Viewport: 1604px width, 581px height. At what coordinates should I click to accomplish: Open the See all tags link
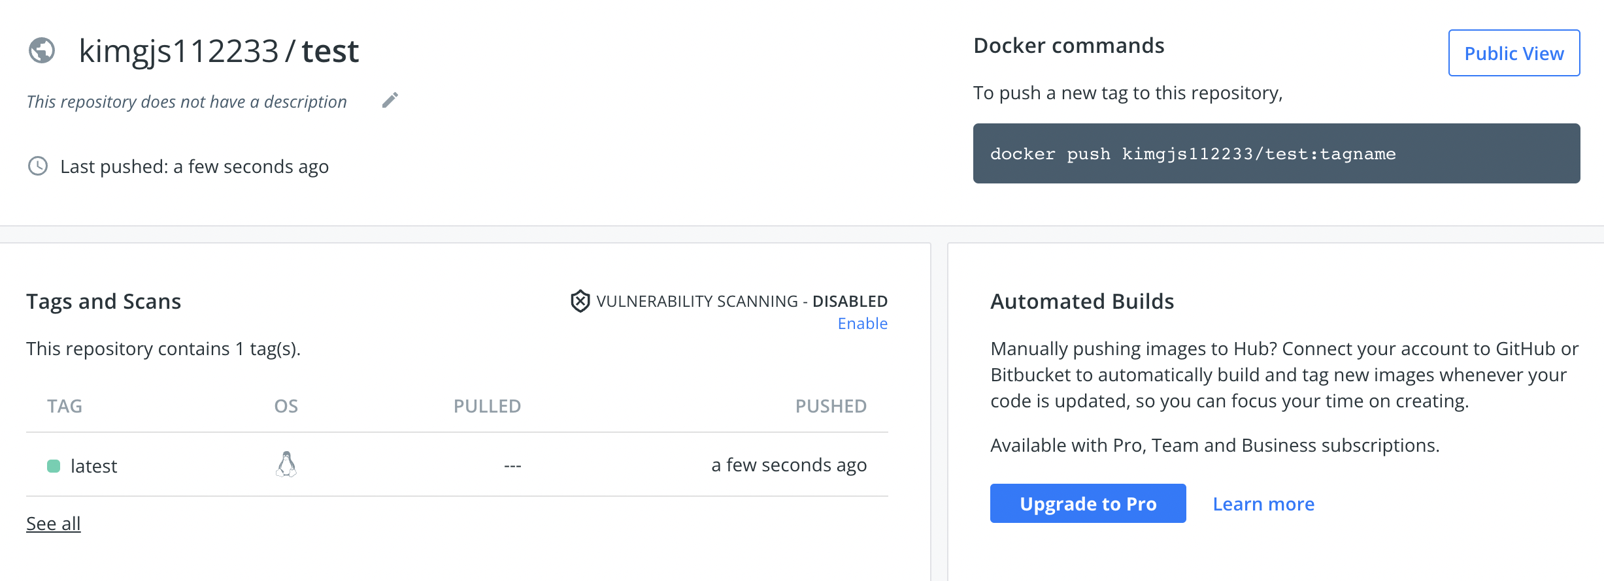[54, 524]
